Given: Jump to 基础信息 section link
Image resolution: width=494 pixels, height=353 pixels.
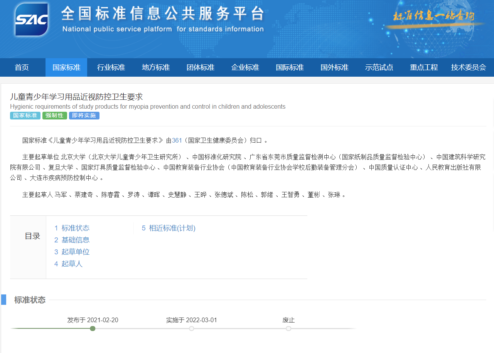Looking at the screenshot, I should point(72,240).
